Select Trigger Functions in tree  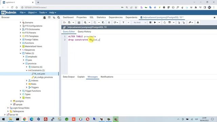click(33, 91)
